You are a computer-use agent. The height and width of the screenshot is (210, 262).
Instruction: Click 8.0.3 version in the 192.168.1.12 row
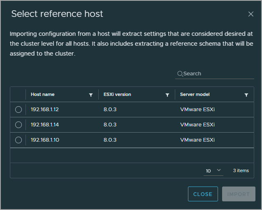(110, 110)
